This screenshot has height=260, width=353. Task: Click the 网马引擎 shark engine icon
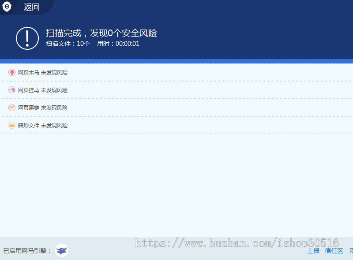click(61, 250)
